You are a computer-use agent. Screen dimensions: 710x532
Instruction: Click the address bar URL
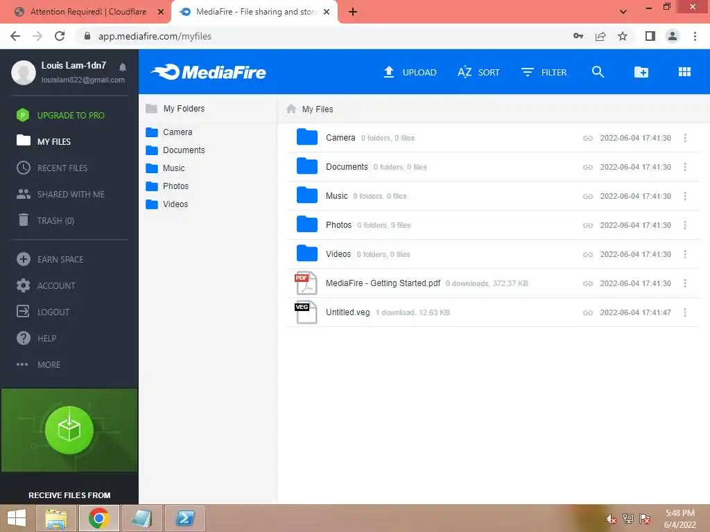tap(155, 36)
